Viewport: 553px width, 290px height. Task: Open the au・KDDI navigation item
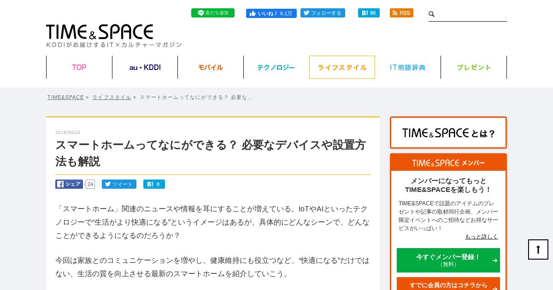[x=145, y=67]
